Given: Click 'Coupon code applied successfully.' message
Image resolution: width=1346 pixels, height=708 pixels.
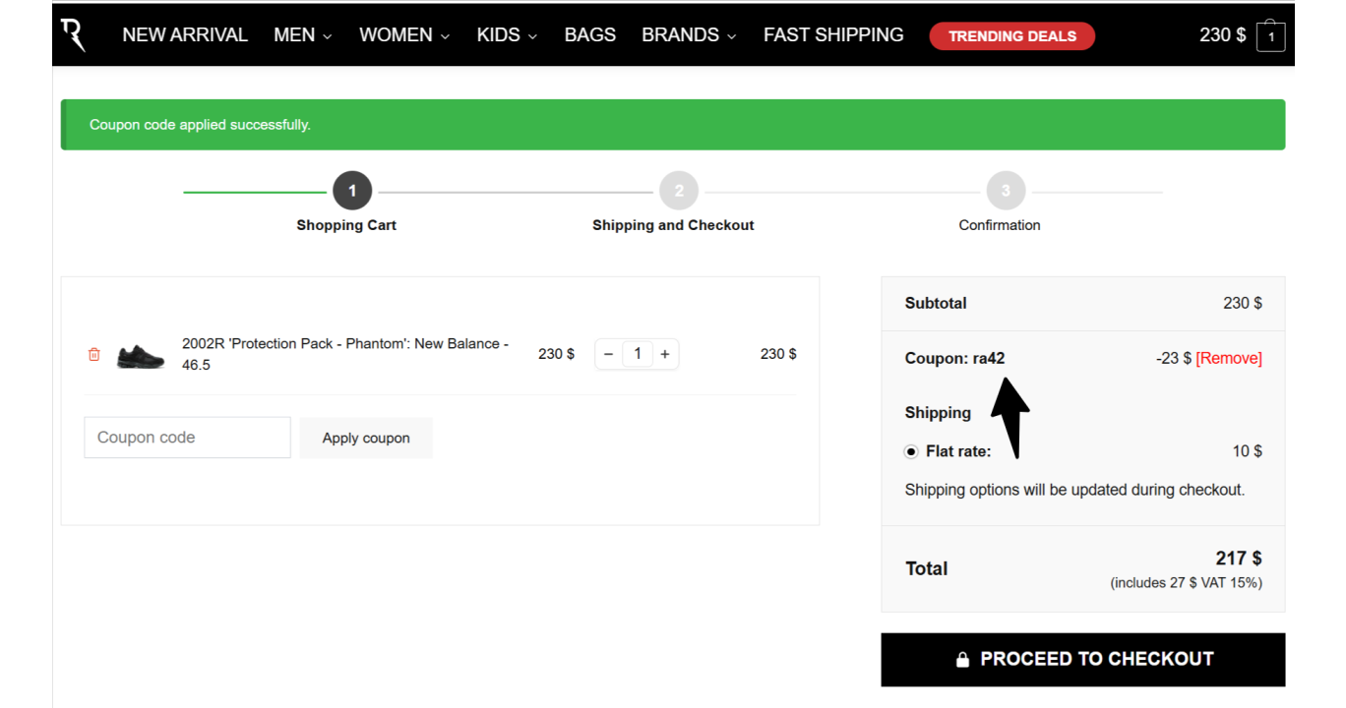Looking at the screenshot, I should coord(200,125).
